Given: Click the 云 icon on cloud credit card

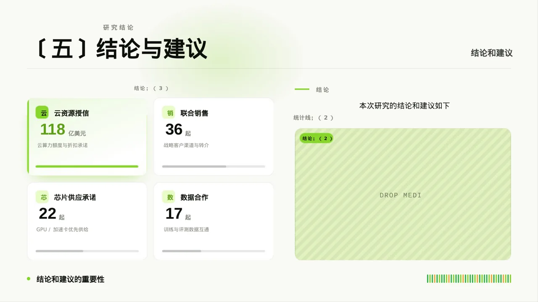Looking at the screenshot, I should point(42,113).
